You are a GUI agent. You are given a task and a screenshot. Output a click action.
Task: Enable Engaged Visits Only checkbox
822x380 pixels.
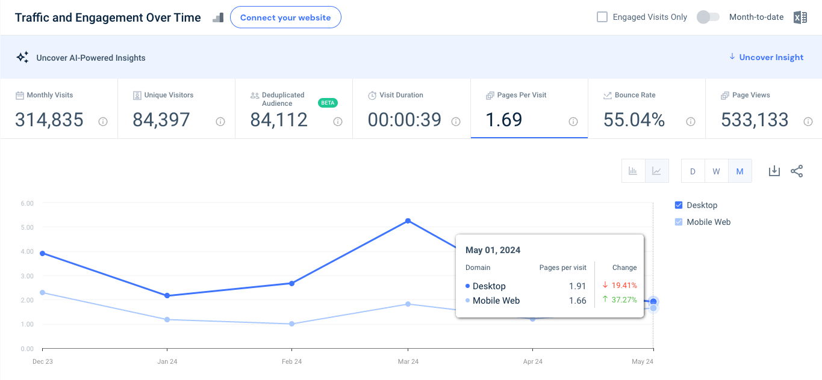point(602,17)
